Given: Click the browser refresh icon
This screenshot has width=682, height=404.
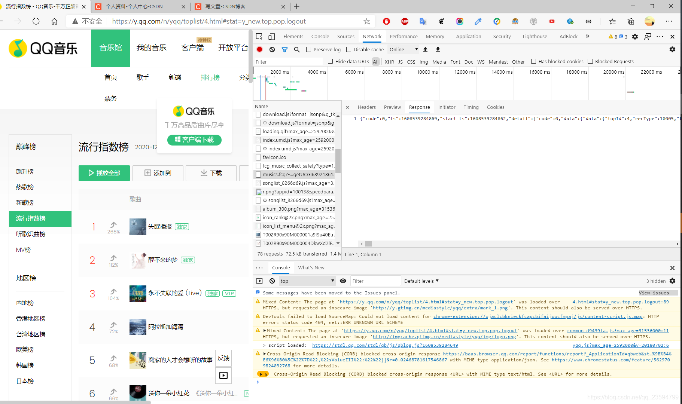Looking at the screenshot, I should pos(36,21).
